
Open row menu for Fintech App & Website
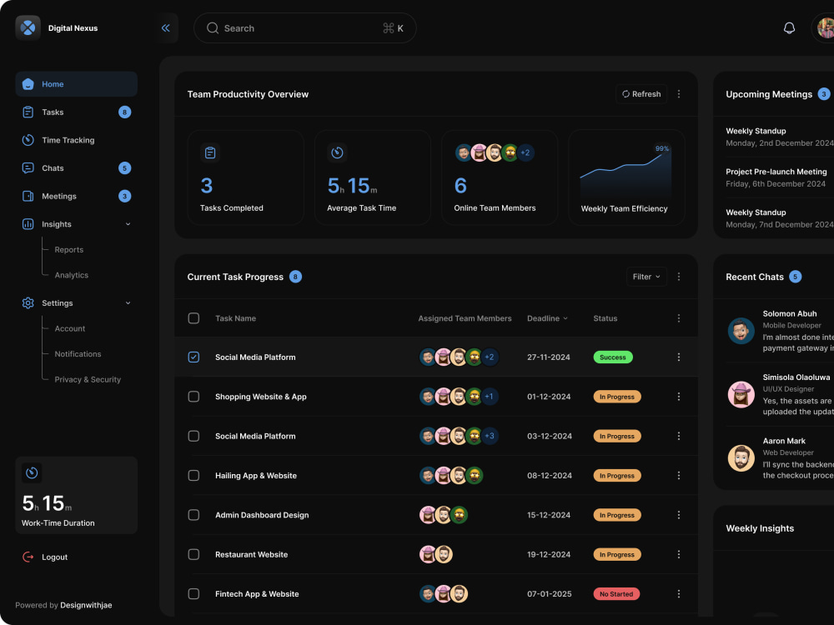(679, 594)
